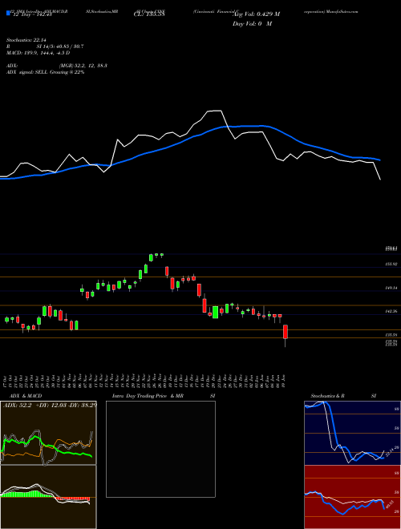This screenshot has width=401, height=529.
Task: Click the 'ADX signal: SELL Growing @ 22%' text
Action: click(45, 72)
